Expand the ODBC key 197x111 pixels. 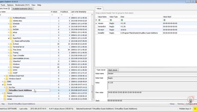tap(3, 81)
